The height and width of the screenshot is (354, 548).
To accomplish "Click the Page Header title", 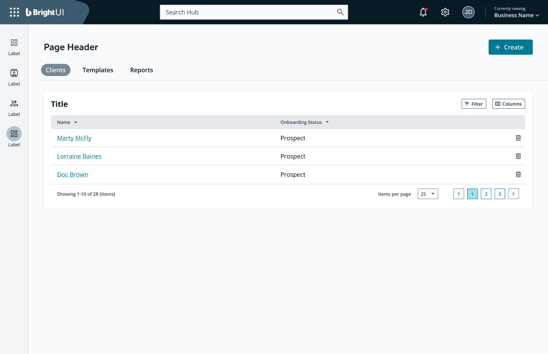I will tap(71, 47).
